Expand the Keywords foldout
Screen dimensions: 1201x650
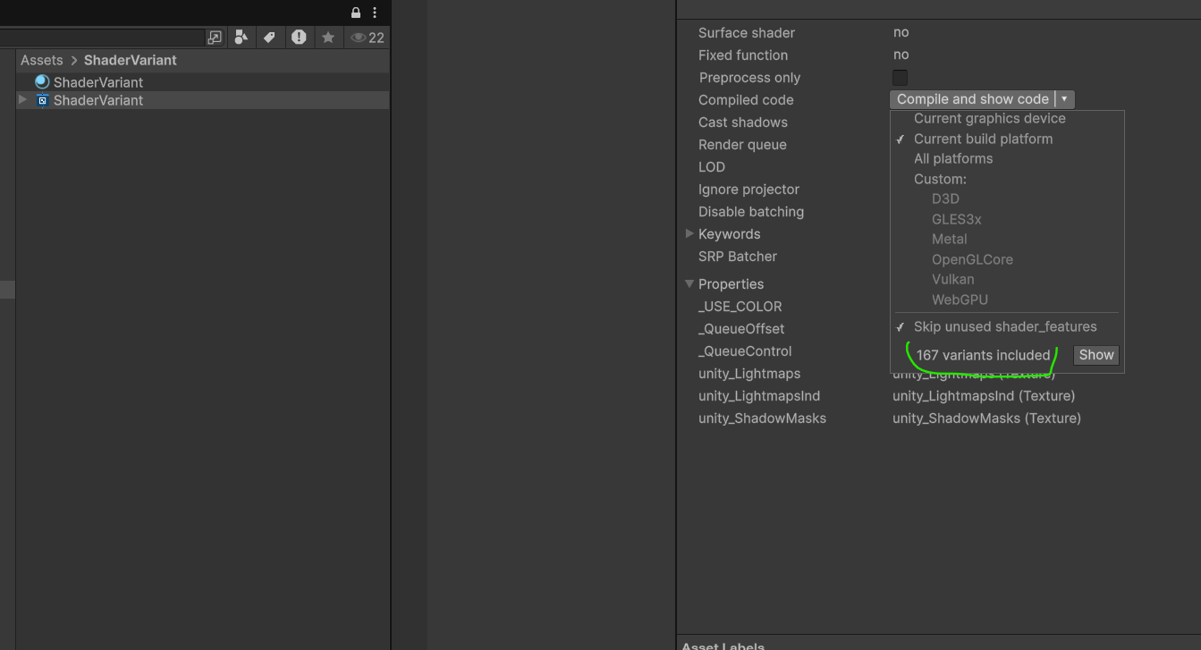(x=689, y=233)
